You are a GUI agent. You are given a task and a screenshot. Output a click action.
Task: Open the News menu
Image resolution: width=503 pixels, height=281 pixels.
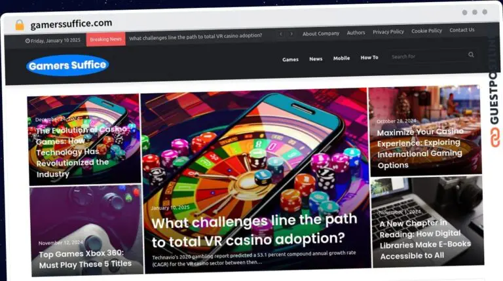[316, 59]
